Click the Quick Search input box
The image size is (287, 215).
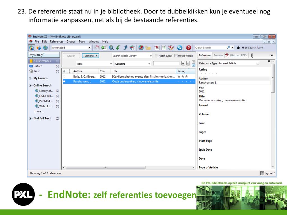(x=210, y=48)
